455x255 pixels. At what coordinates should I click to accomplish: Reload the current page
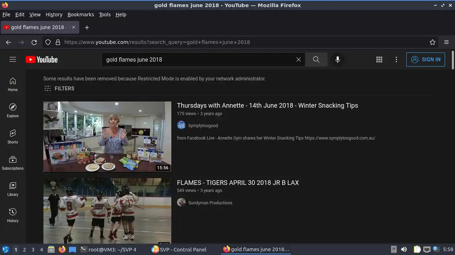click(x=34, y=42)
